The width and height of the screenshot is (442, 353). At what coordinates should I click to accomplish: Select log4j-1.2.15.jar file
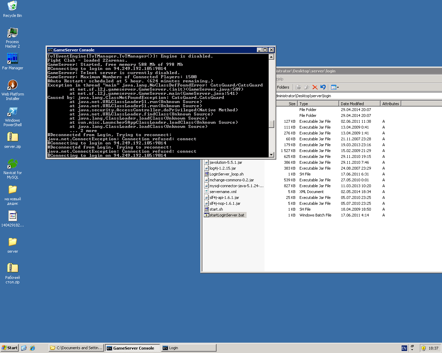(x=223, y=168)
